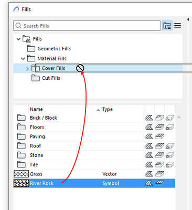Click cut fill icon in Tile row

point(170,164)
